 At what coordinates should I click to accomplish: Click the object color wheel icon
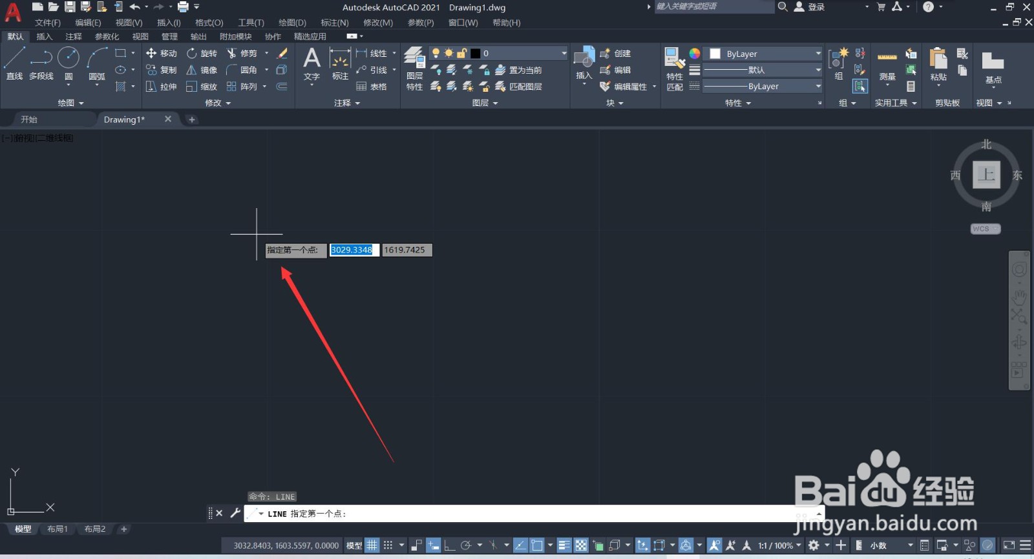[x=694, y=54]
